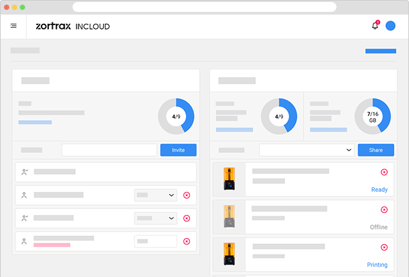This screenshot has height=277, width=409.
Task: Remove the second user in the list
Action: 187,195
